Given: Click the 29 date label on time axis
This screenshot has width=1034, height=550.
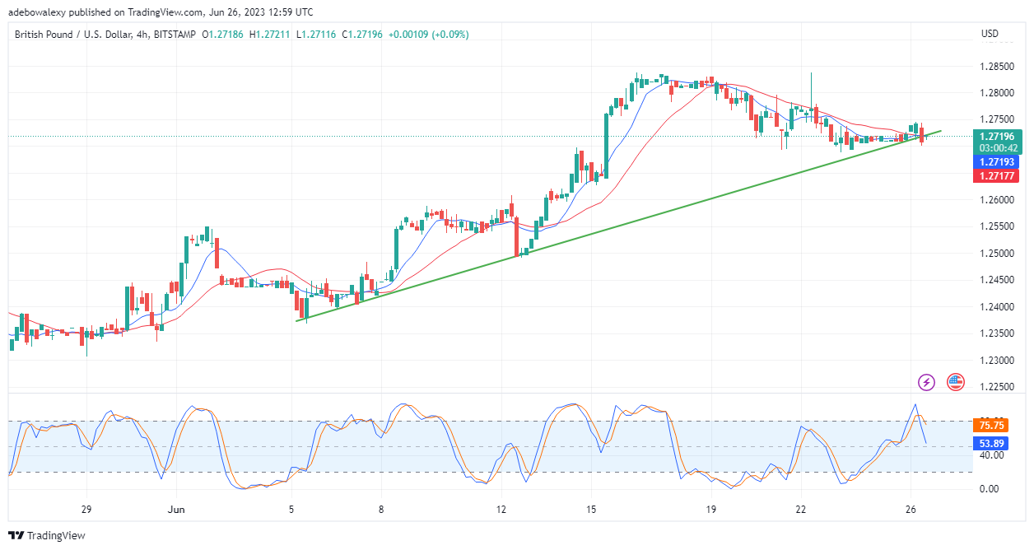Looking at the screenshot, I should (86, 510).
